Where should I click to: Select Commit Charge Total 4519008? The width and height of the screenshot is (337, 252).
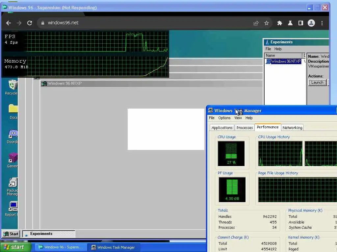point(269,244)
